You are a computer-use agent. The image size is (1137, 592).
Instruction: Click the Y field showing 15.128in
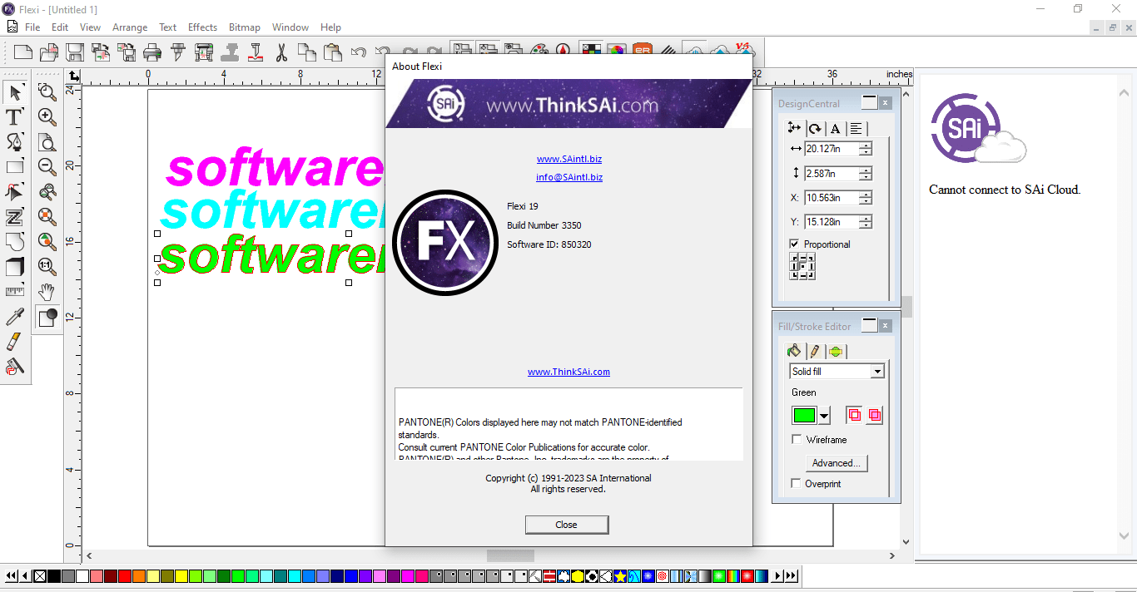pos(832,222)
